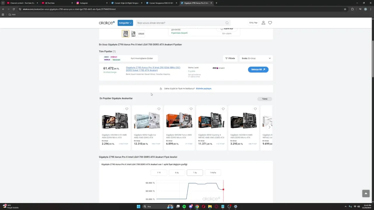Click the magnifier search icon
Image resolution: width=374 pixels, height=210 pixels.
coord(227,23)
